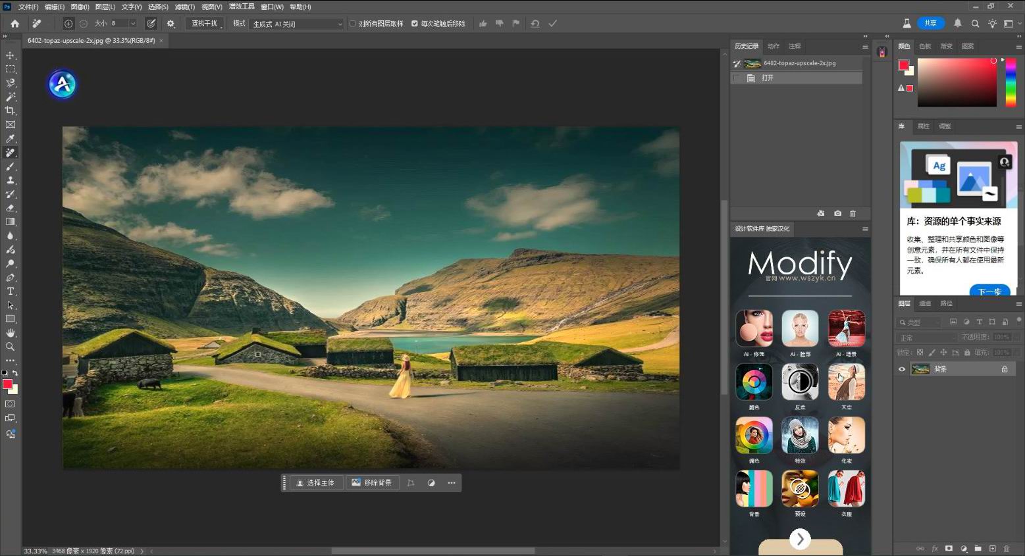Toggle the add-to-selection brush mode
The image size is (1025, 556).
click(x=68, y=24)
